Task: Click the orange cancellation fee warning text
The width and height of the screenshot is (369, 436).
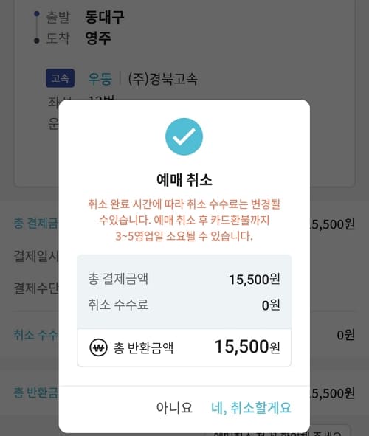Action: click(184, 221)
